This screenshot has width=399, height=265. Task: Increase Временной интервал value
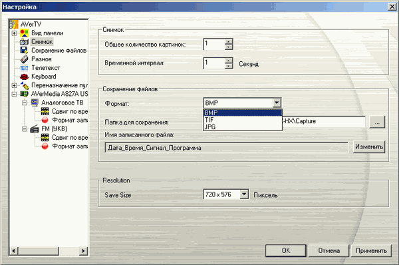(229, 61)
